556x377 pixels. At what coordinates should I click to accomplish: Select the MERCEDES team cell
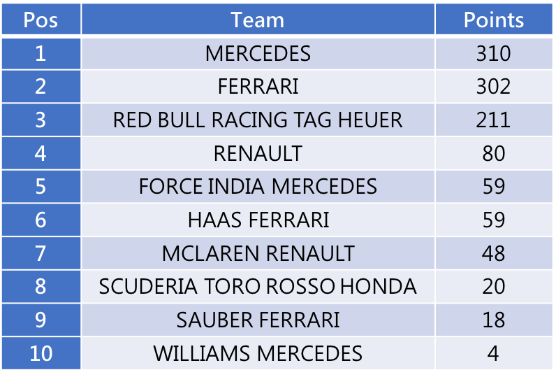(258, 54)
